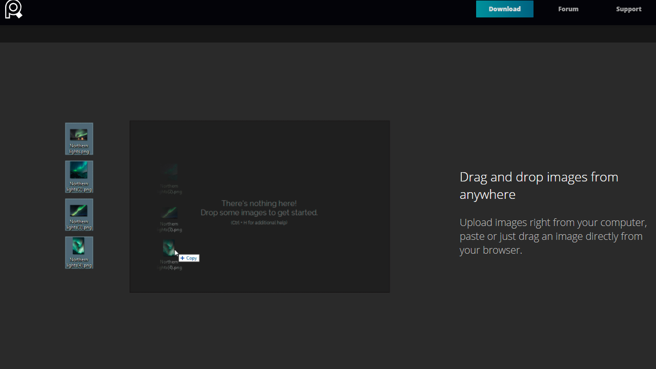Click the dragged Northern lights(4).png thumbnail inside canvas
The image size is (656, 369).
click(x=169, y=248)
